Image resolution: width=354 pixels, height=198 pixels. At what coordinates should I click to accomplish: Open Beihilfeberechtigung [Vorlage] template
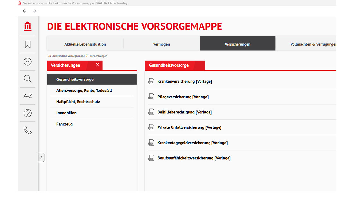click(x=184, y=112)
